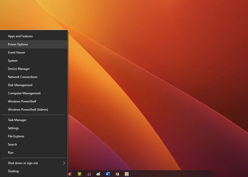Open the orange media player taskbar icon
Viewport: 248px width, 177px height.
(127, 174)
